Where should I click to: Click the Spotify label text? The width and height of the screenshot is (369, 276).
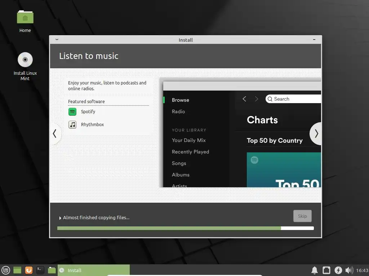coord(88,112)
